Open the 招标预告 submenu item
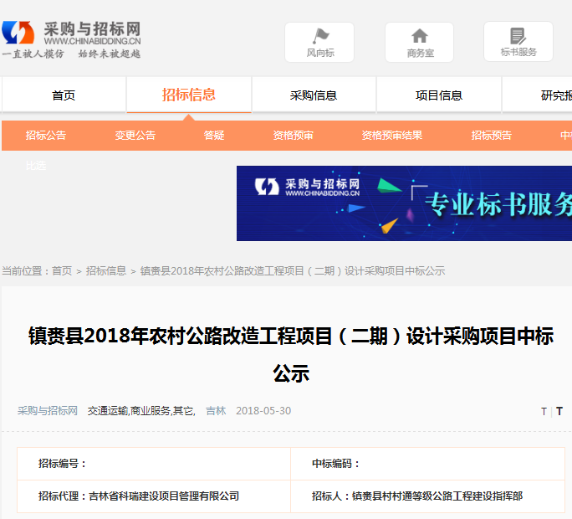This screenshot has height=519, width=572. click(x=492, y=136)
